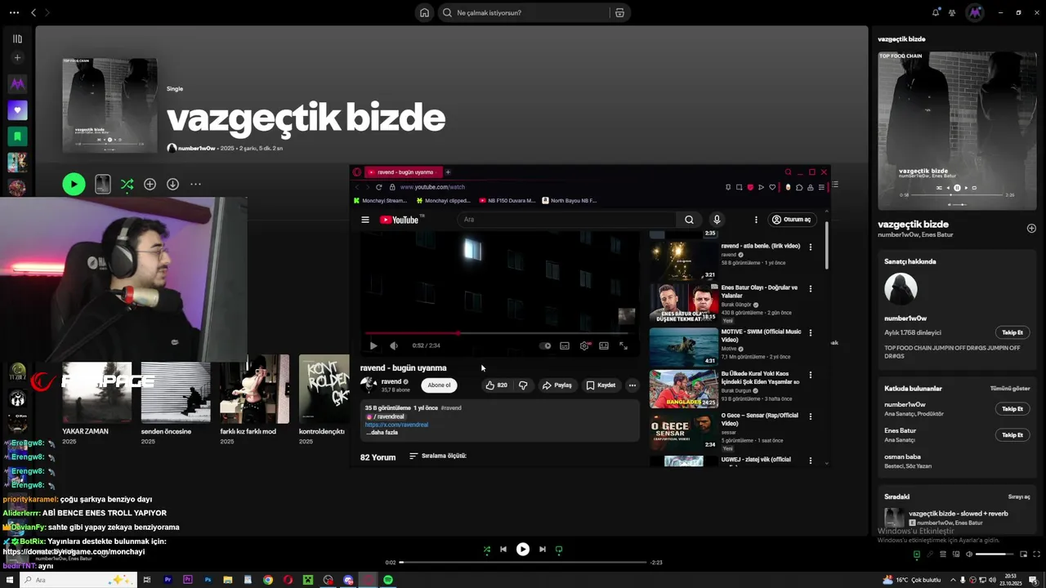The image size is (1046, 588).
Task: Seek on Spotify bottom progress bar
Action: 523,563
